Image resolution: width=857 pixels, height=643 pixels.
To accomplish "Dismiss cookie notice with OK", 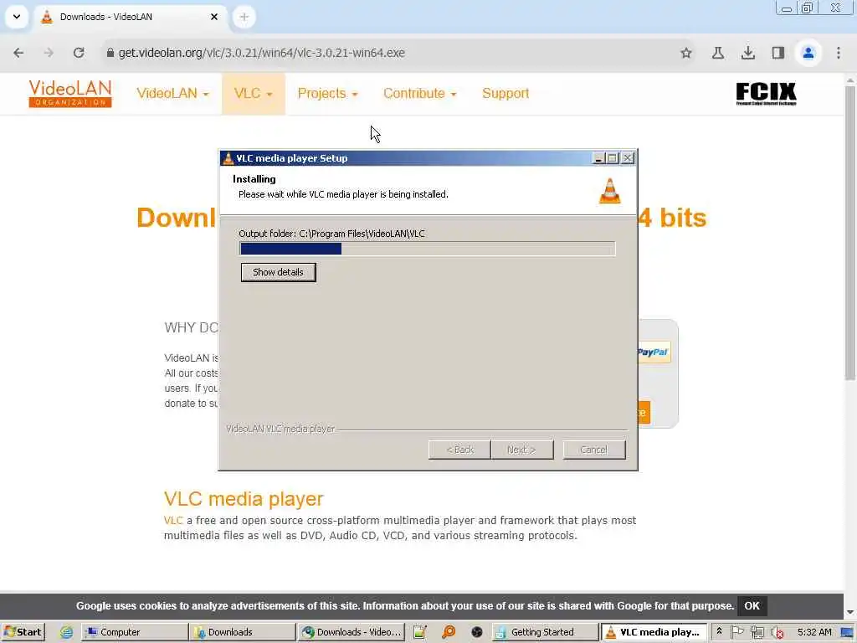I will 752,606.
